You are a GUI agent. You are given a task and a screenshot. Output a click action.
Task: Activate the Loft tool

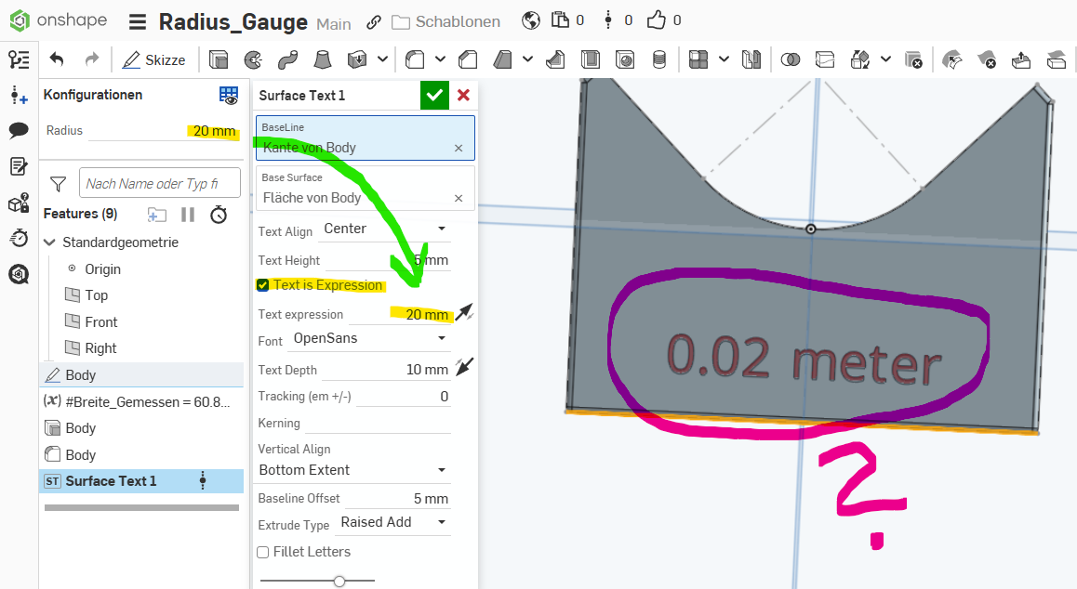coord(322,59)
